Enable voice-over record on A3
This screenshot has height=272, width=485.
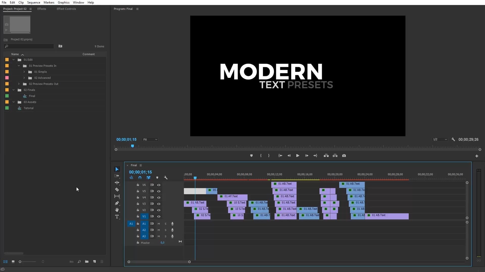click(x=172, y=236)
